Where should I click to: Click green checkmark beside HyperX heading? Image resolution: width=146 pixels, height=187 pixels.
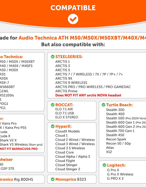tap(53, 126)
